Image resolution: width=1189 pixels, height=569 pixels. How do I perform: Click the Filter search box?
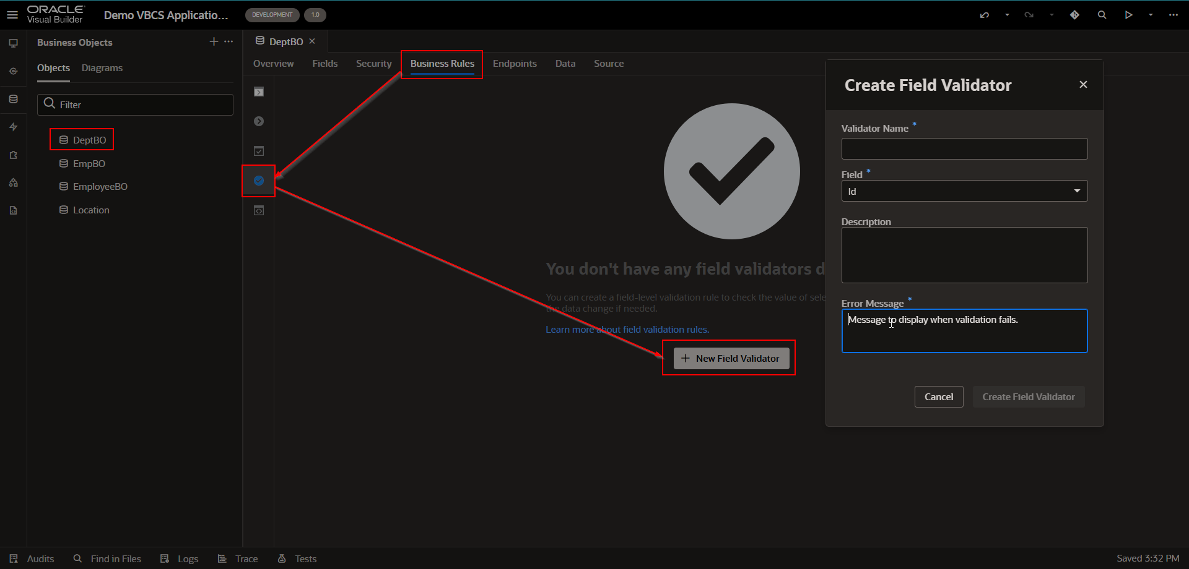pos(135,105)
